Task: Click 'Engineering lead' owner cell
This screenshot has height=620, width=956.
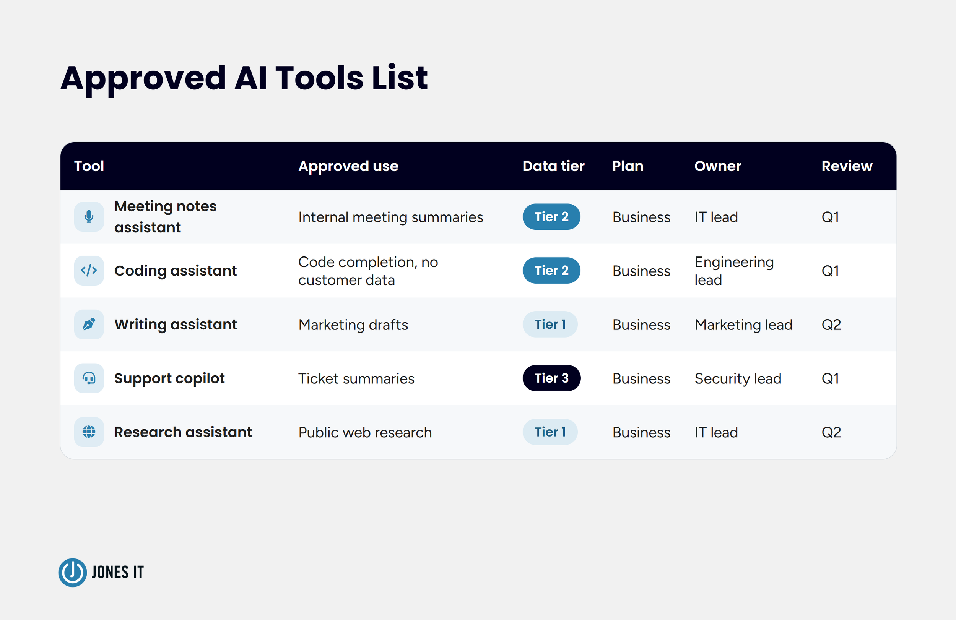Action: (734, 271)
